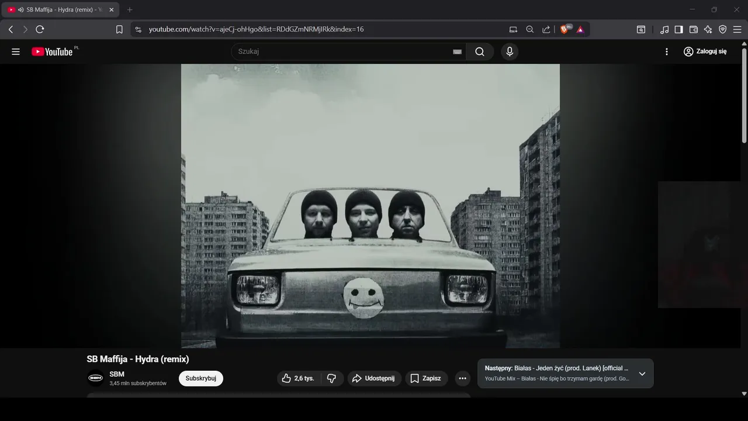Open site settings icon in address bar
Image resolution: width=748 pixels, height=421 pixels.
tap(138, 29)
